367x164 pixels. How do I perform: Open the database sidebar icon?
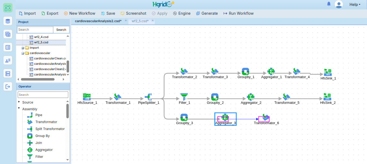pos(8,21)
